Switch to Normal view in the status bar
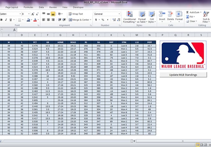 [198, 145]
